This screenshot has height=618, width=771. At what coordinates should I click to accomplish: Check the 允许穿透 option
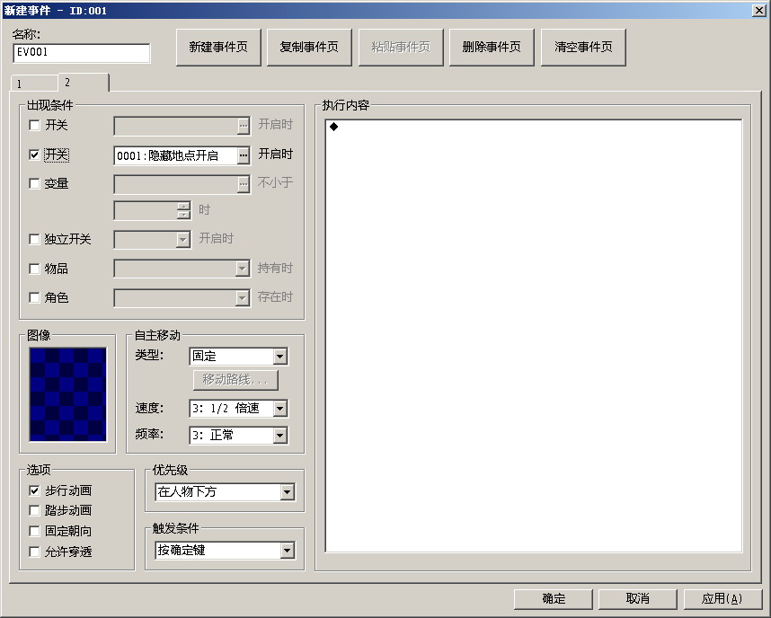[34, 552]
